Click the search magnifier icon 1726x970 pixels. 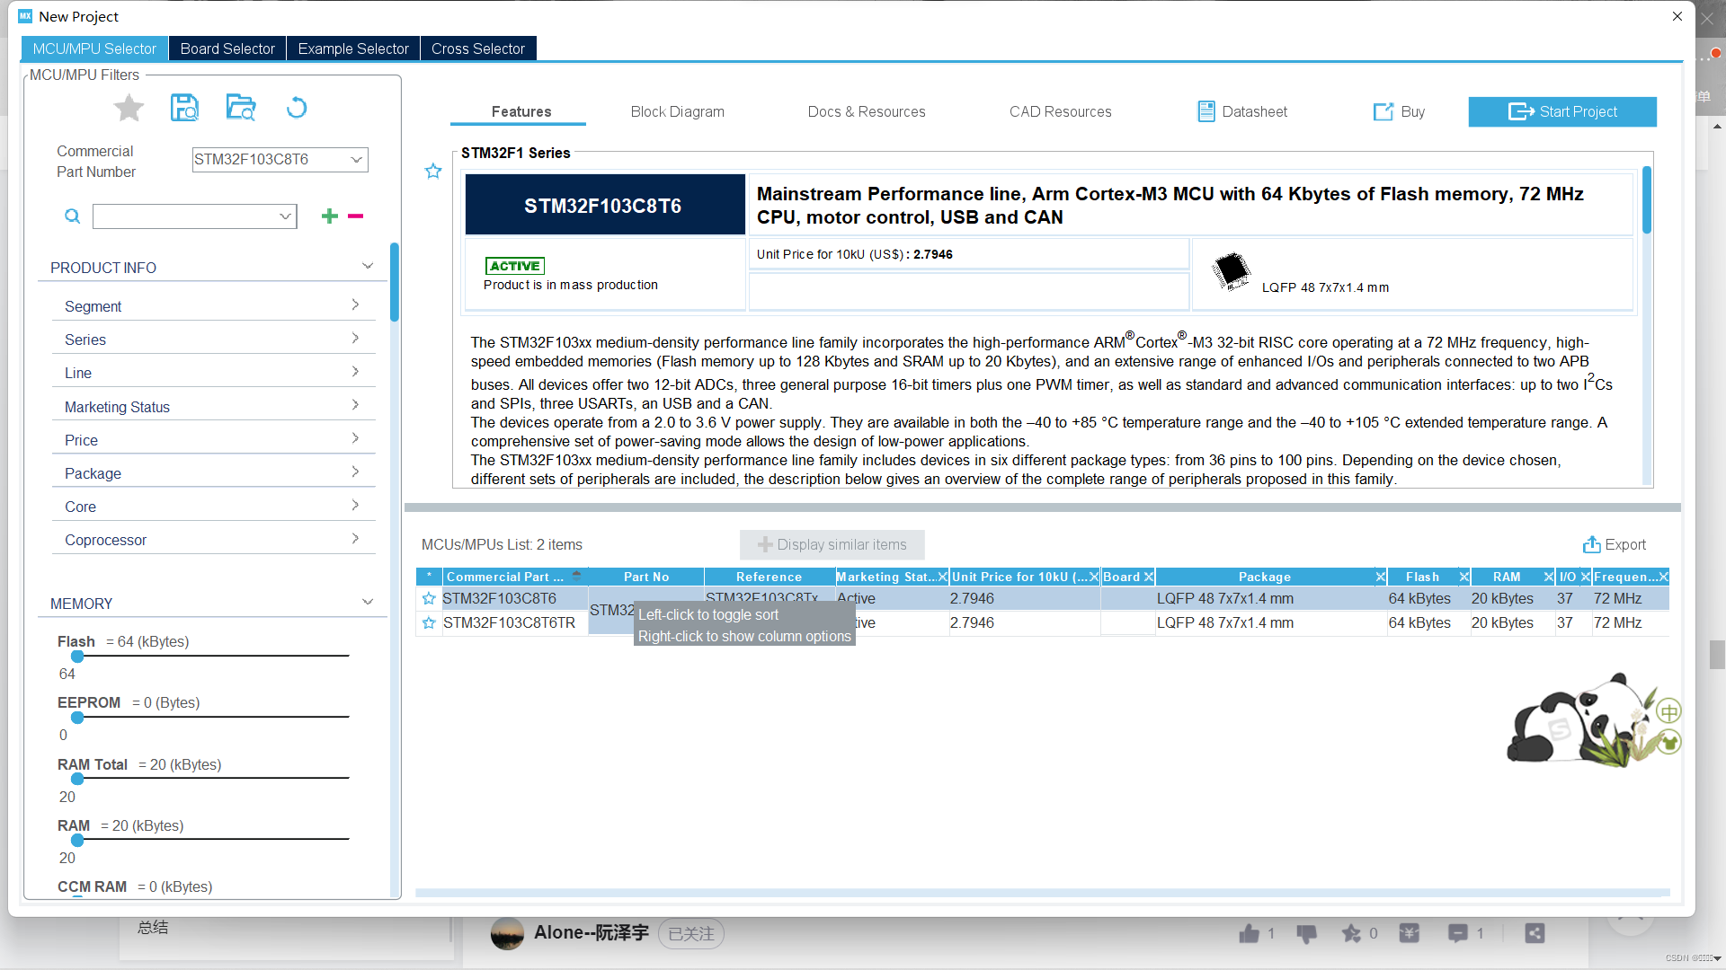[x=73, y=216]
